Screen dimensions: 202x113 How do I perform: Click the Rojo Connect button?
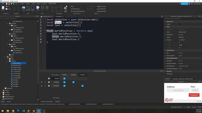pos(194,95)
